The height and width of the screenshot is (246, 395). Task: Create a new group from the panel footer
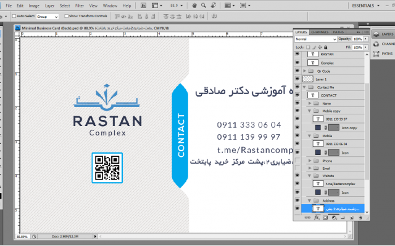343,218
